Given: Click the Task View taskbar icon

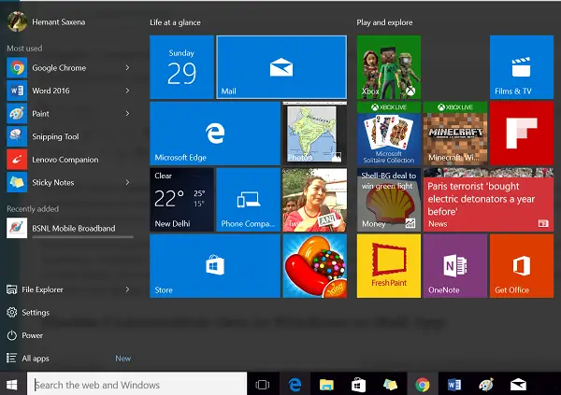Looking at the screenshot, I should click(x=263, y=384).
